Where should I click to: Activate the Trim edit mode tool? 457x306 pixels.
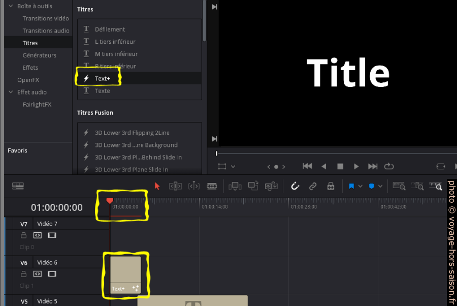[x=176, y=186]
